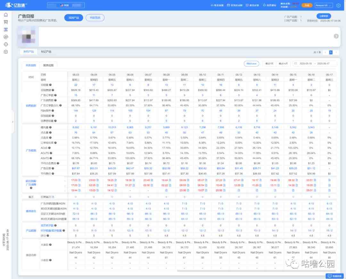Open the AI tools sidebar icon
Image resolution: width=346 pixels, height=279 pixels.
pyautogui.click(x=6, y=37)
